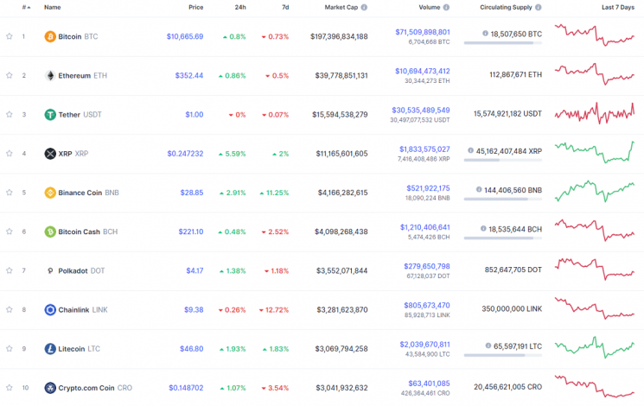Toggle watchlist star for Tether
Screen dimensions: 644x406
[x=9, y=114]
